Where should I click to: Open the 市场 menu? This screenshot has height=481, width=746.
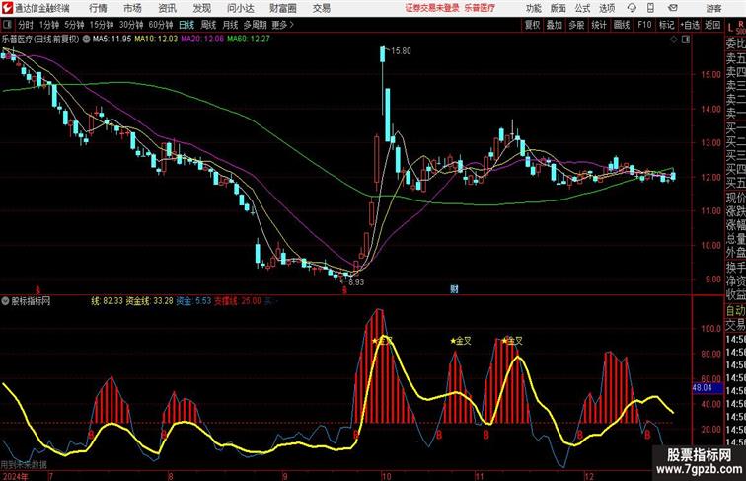132,8
